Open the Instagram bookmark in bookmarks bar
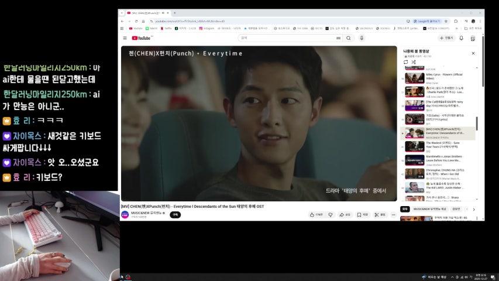This screenshot has height=281, width=499. (207, 28)
